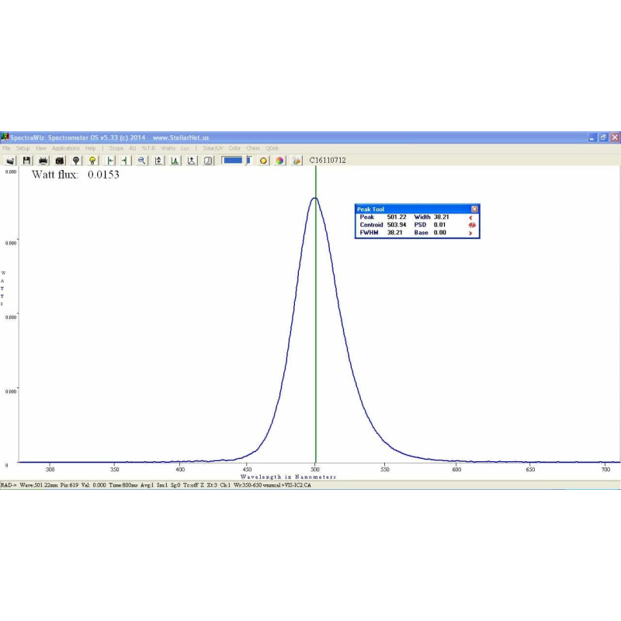
Task: Open the Setup menu
Action: pos(23,147)
